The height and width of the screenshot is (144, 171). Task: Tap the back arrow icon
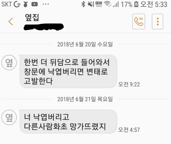click(11, 21)
